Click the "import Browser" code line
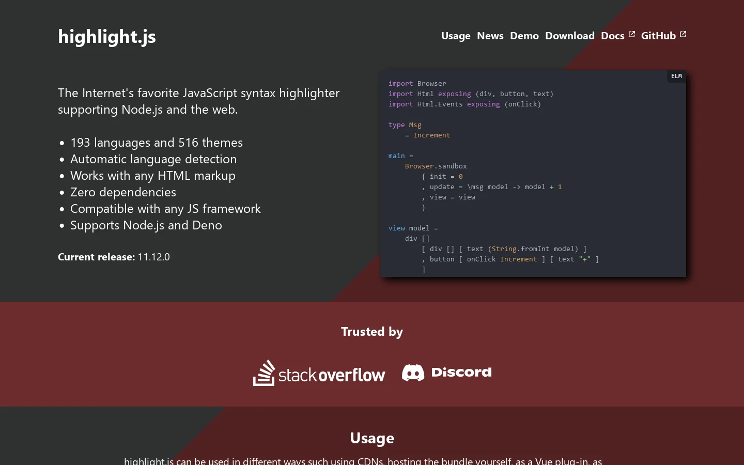 [417, 83]
